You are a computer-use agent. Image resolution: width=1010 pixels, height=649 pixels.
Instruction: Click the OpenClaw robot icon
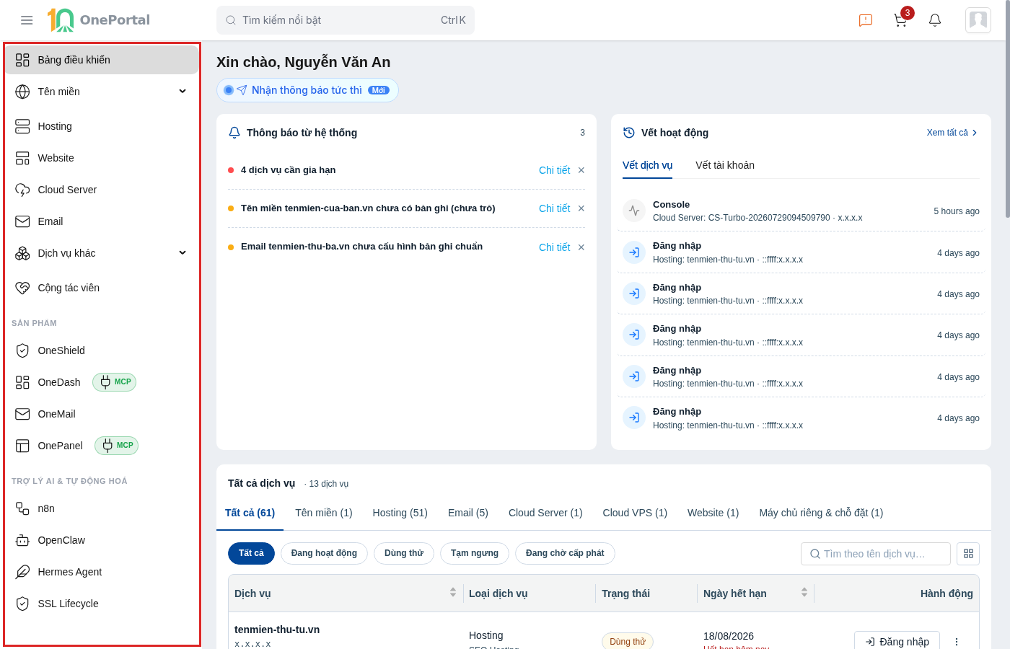click(22, 540)
